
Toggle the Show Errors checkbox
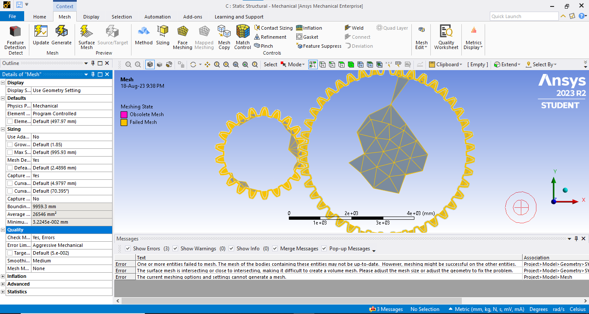(128, 249)
